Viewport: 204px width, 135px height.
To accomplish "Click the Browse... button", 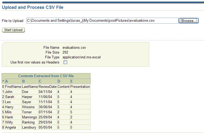I will click(x=188, y=21).
